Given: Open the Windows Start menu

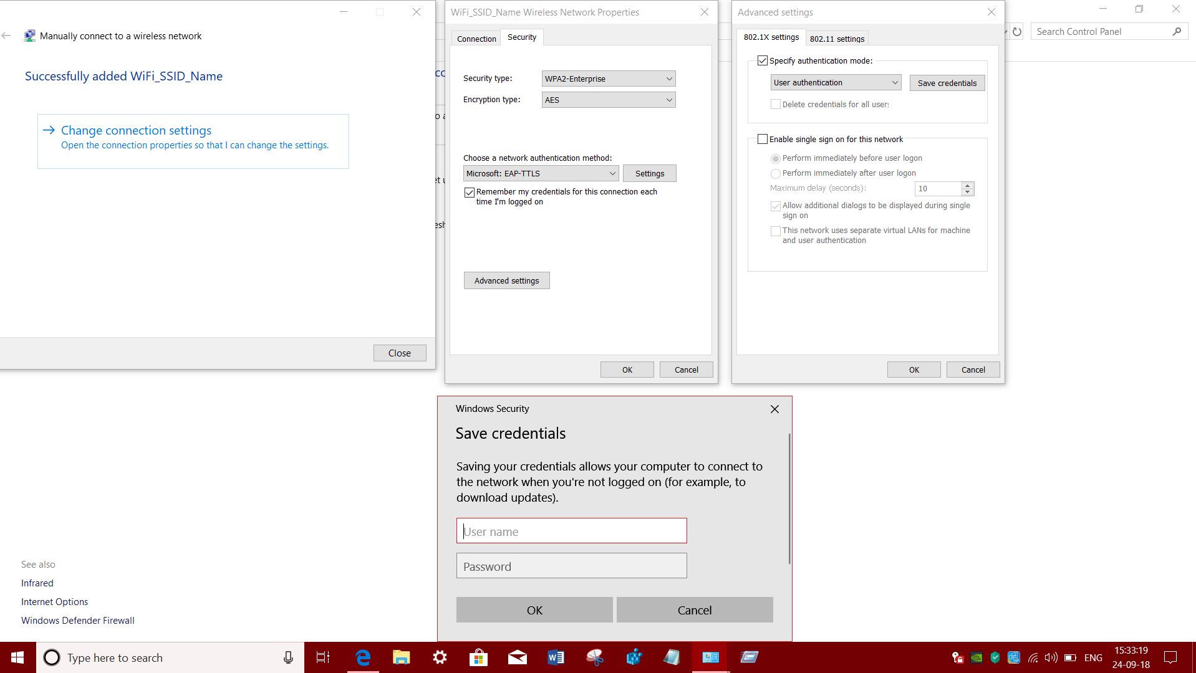Looking at the screenshot, I should click(x=17, y=657).
